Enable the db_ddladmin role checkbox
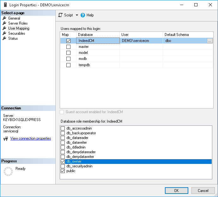218x197 pixels. pos(63,147)
